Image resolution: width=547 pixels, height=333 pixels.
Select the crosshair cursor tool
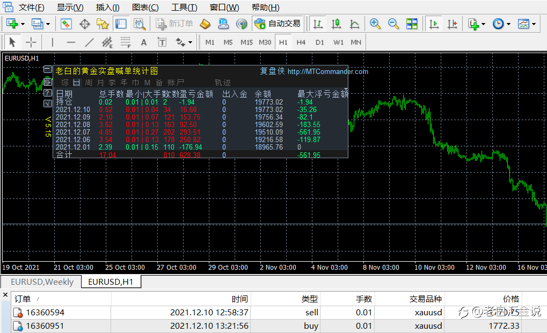[31, 42]
